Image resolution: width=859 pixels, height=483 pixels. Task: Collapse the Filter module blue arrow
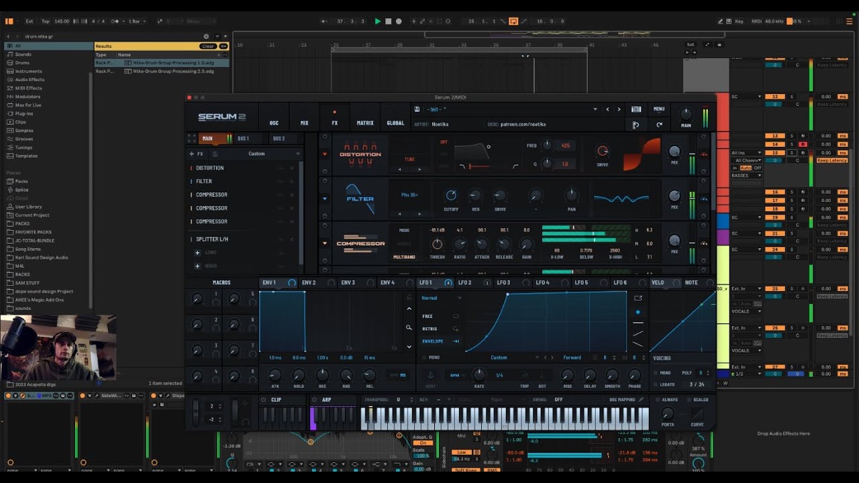(325, 199)
